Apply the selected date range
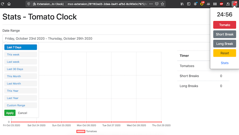This screenshot has height=135, width=239. click(x=10, y=113)
